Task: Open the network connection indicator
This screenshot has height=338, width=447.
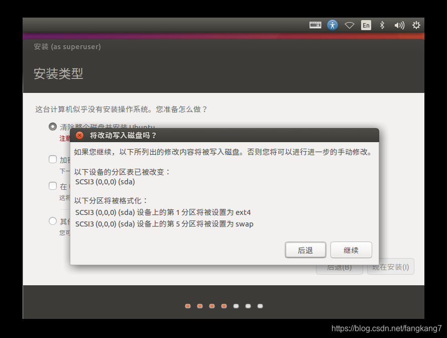Action: [350, 26]
